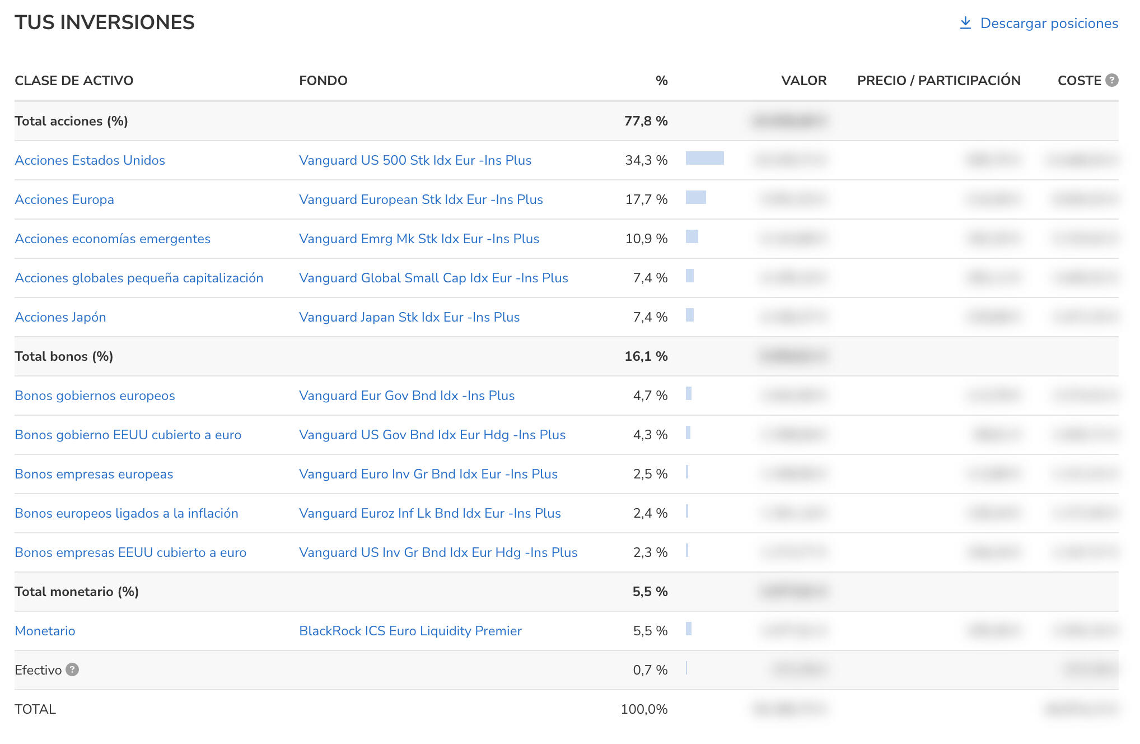Click the Descargar posiciones link
Screen dimensions: 1140x744
click(x=1049, y=23)
